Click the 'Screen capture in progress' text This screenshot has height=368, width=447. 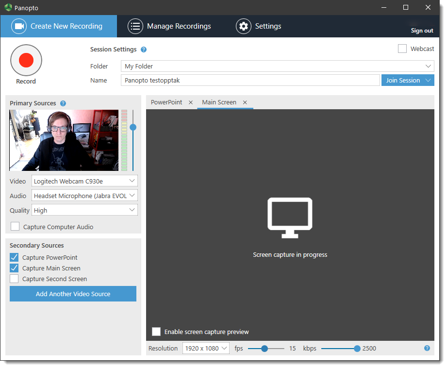click(290, 254)
